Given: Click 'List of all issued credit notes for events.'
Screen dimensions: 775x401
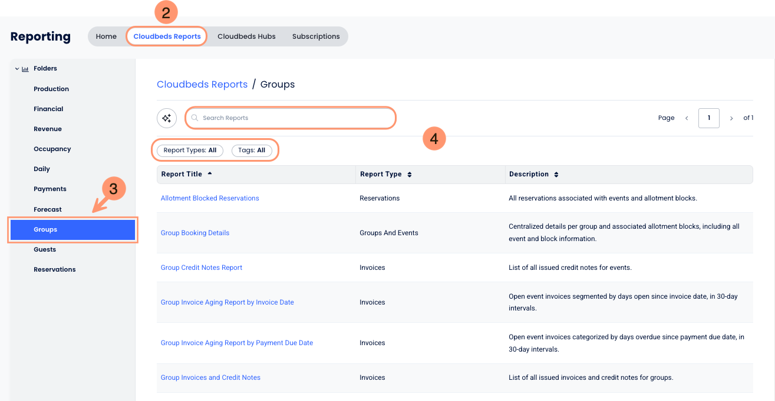Looking at the screenshot, I should tap(570, 268).
